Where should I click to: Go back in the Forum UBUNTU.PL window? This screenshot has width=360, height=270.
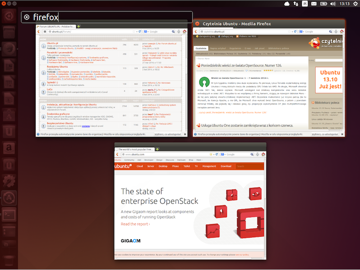pyautogui.click(x=39, y=31)
